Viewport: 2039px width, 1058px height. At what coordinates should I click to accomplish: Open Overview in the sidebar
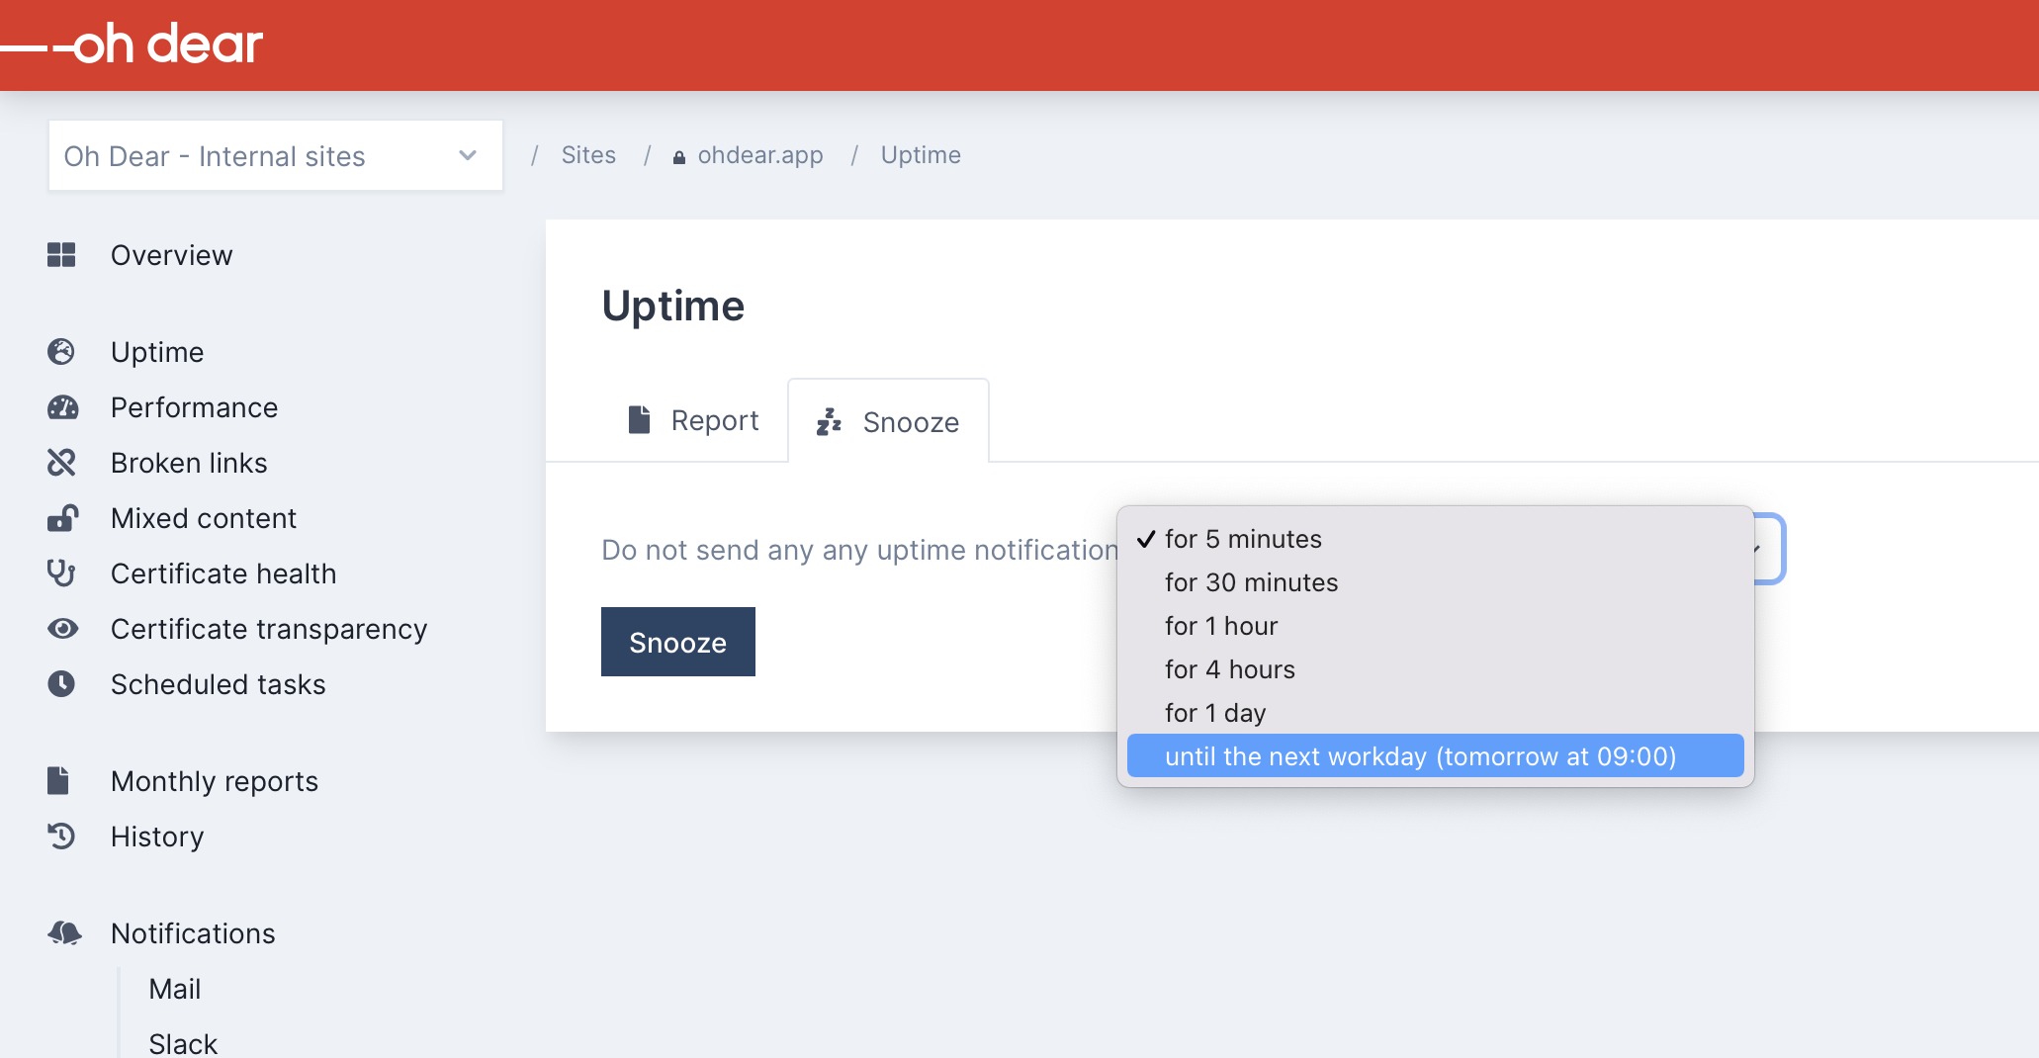[x=172, y=255]
